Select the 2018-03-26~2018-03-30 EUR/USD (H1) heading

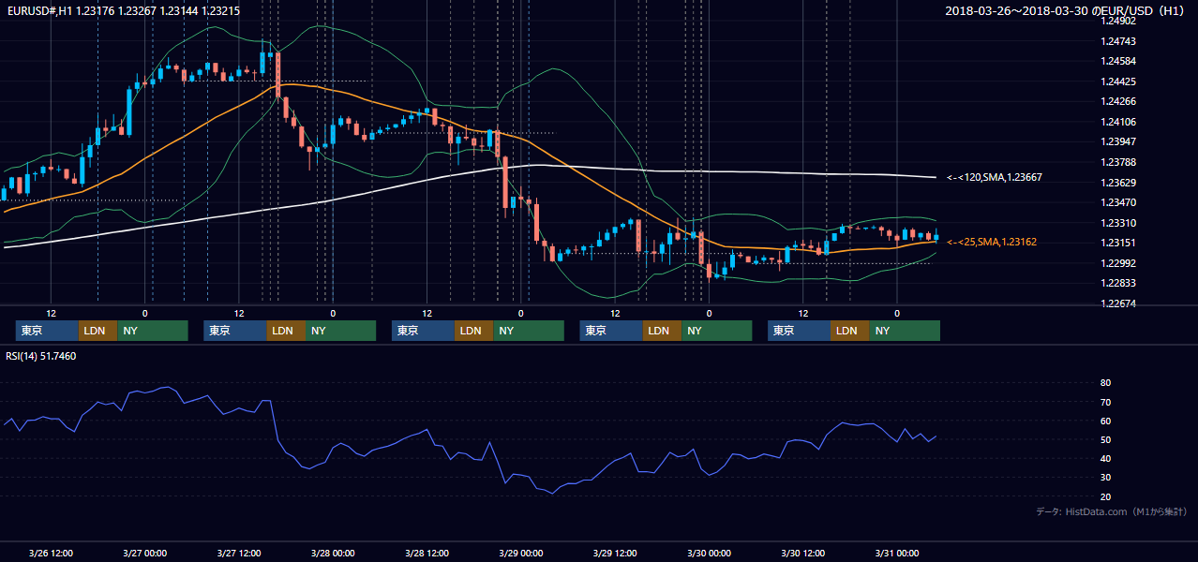(1067, 11)
